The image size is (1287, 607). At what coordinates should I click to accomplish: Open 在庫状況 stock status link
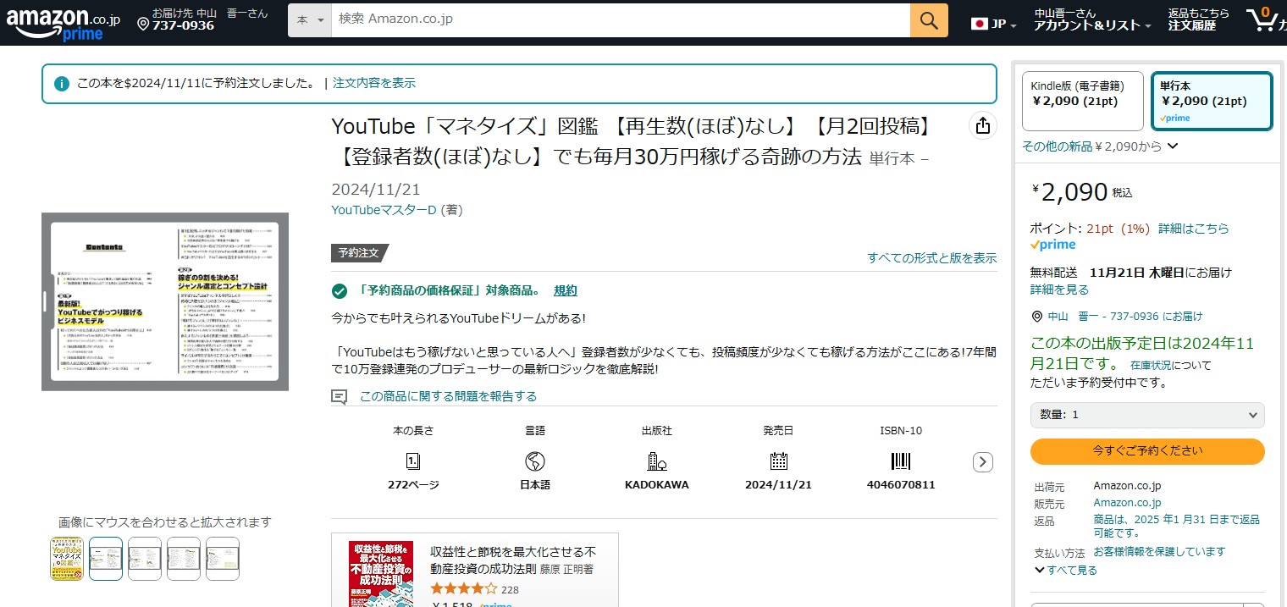[x=1149, y=366]
